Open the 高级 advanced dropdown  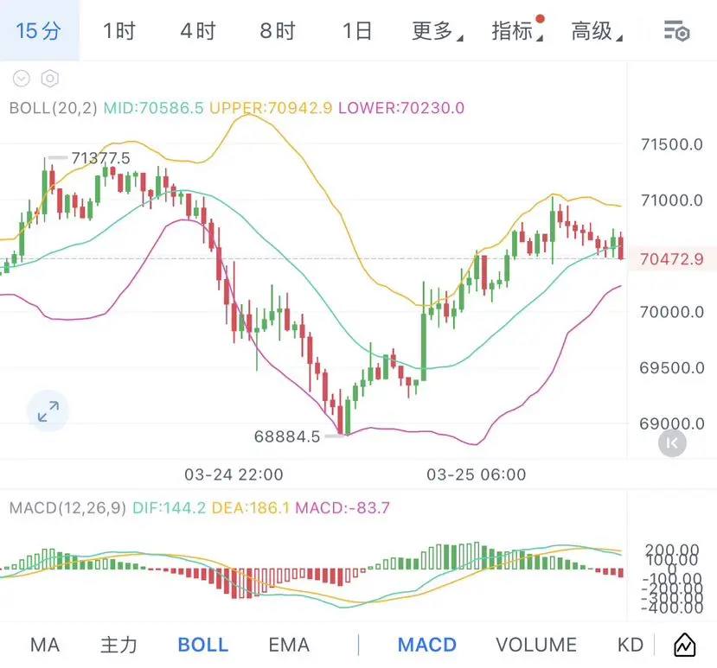click(595, 32)
